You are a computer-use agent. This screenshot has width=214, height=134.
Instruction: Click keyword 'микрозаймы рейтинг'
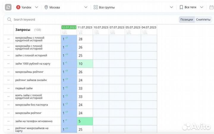pos(29,72)
